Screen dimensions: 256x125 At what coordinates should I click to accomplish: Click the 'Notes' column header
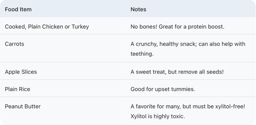point(138,9)
